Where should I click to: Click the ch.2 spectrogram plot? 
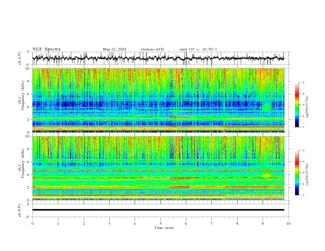tap(158, 168)
